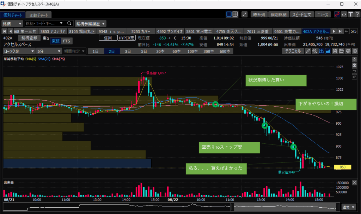
Task: Toggle the volume-by-price 出 button
Action: [321, 51]
